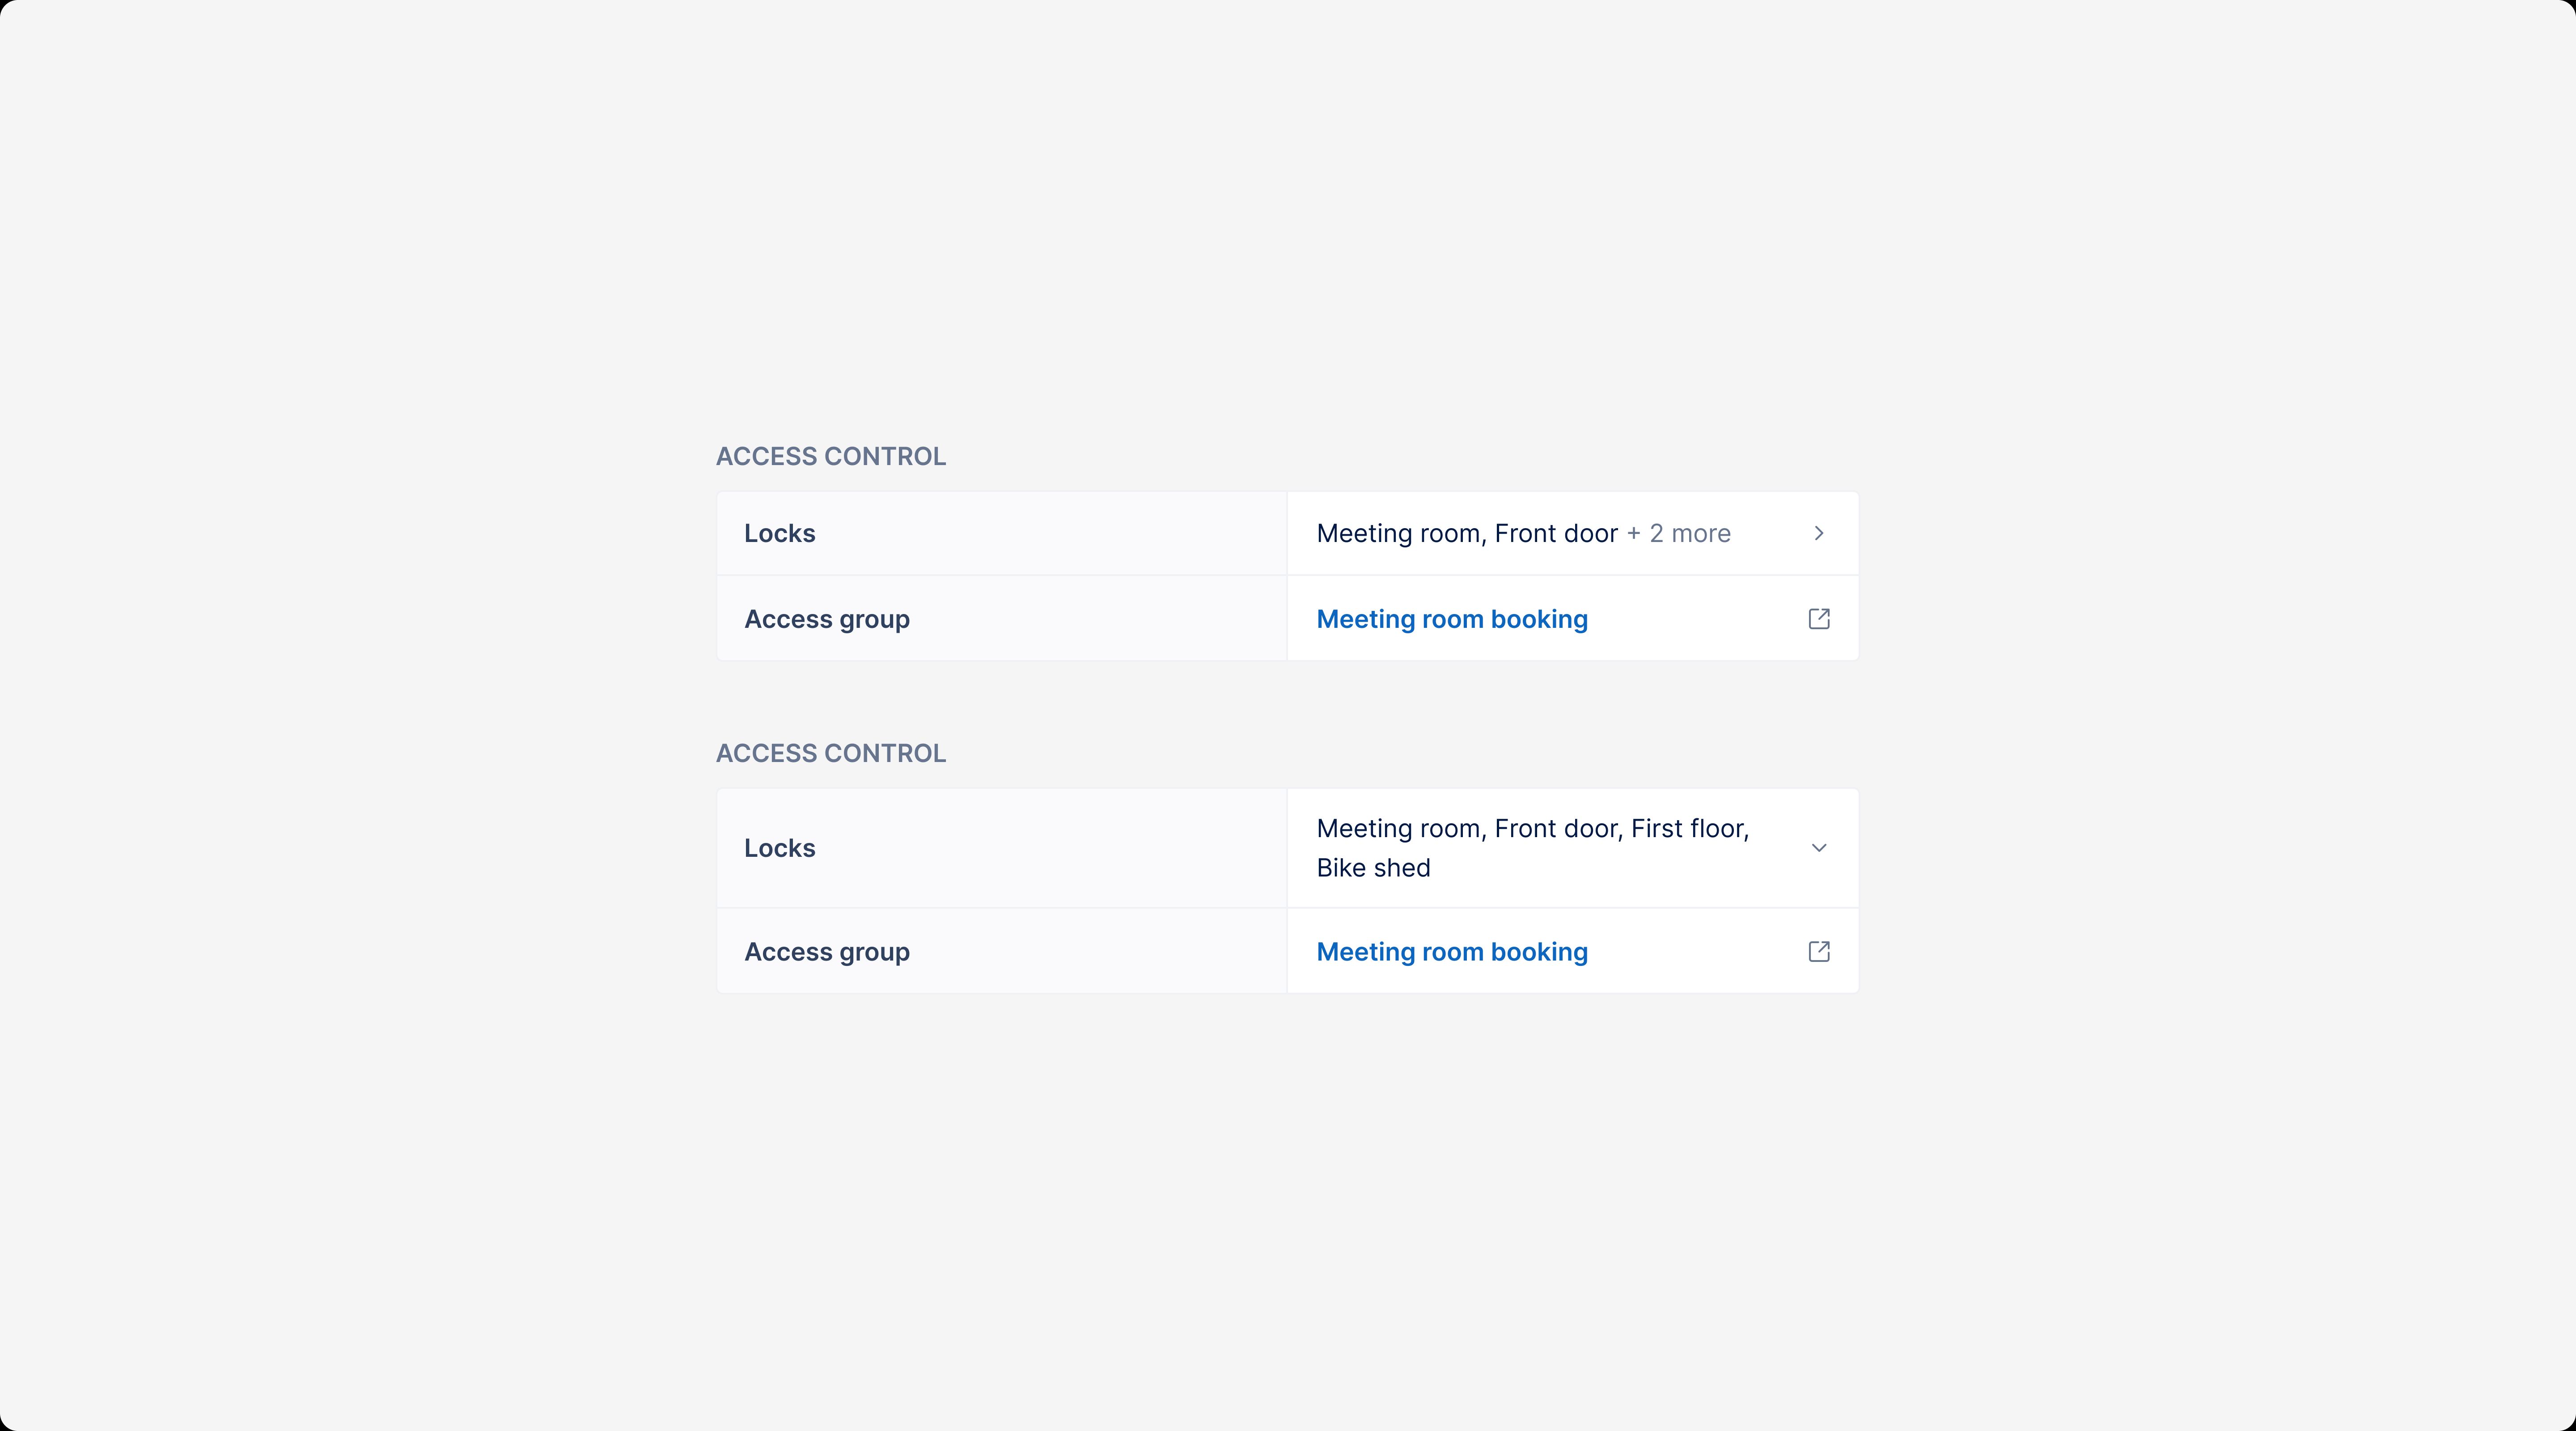Click Access group label in expanded section
This screenshot has height=1431, width=2576.
tap(826, 951)
